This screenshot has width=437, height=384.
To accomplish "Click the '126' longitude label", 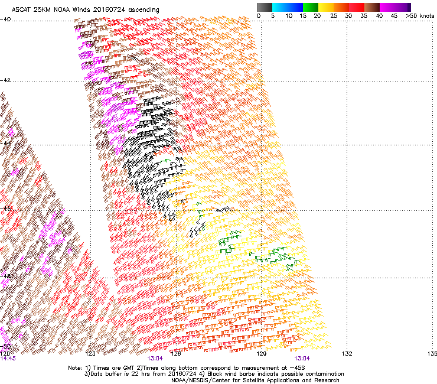I will (x=176, y=354).
